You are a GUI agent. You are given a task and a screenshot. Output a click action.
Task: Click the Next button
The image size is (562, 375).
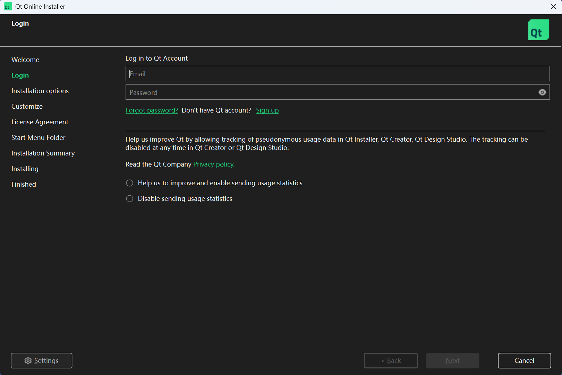(453, 361)
